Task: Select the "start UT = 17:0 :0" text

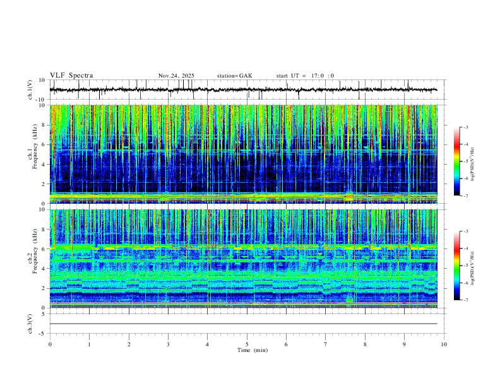Action: click(x=305, y=76)
